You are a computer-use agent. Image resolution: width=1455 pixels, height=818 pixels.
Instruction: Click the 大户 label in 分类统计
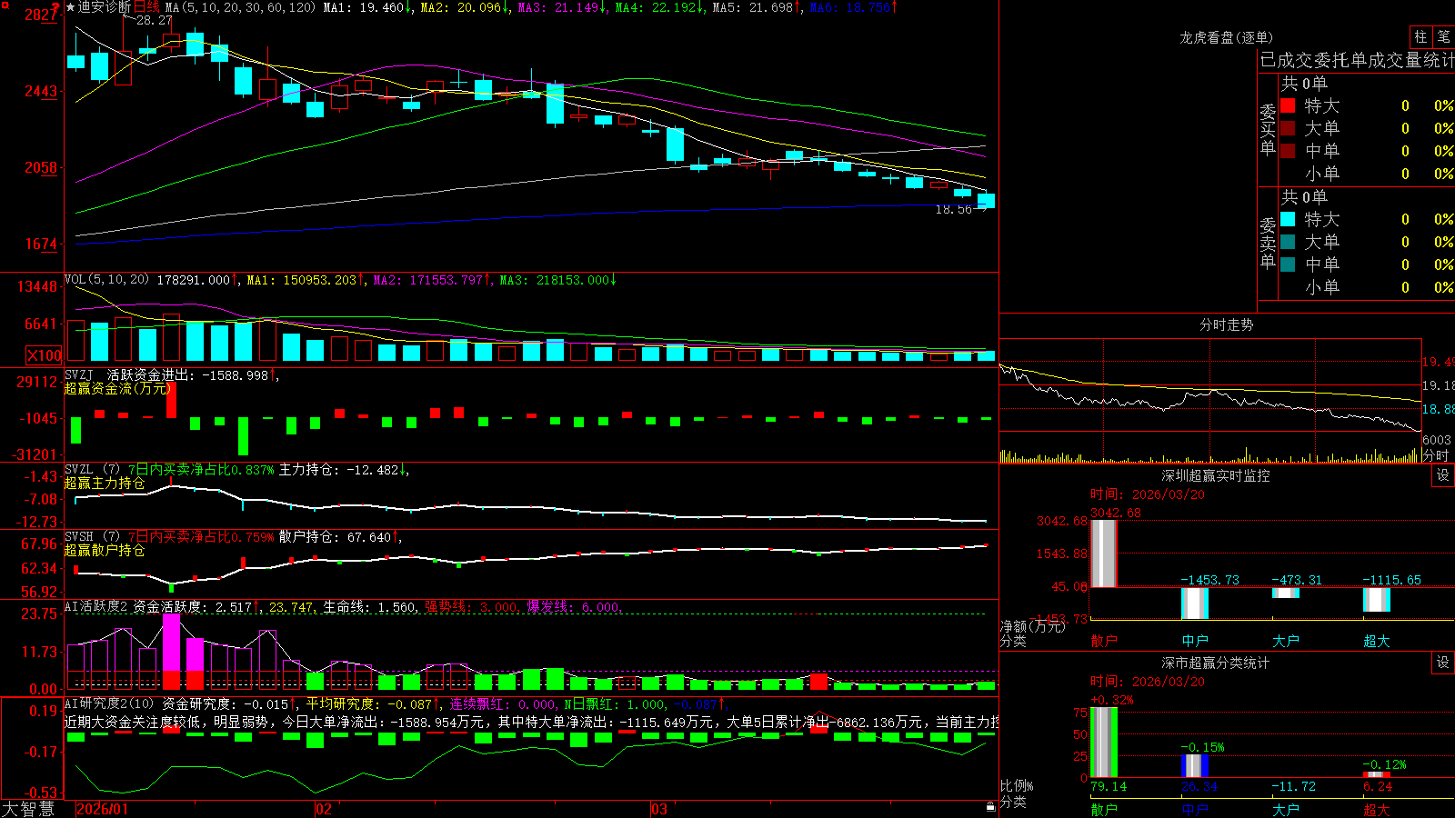tap(1286, 809)
